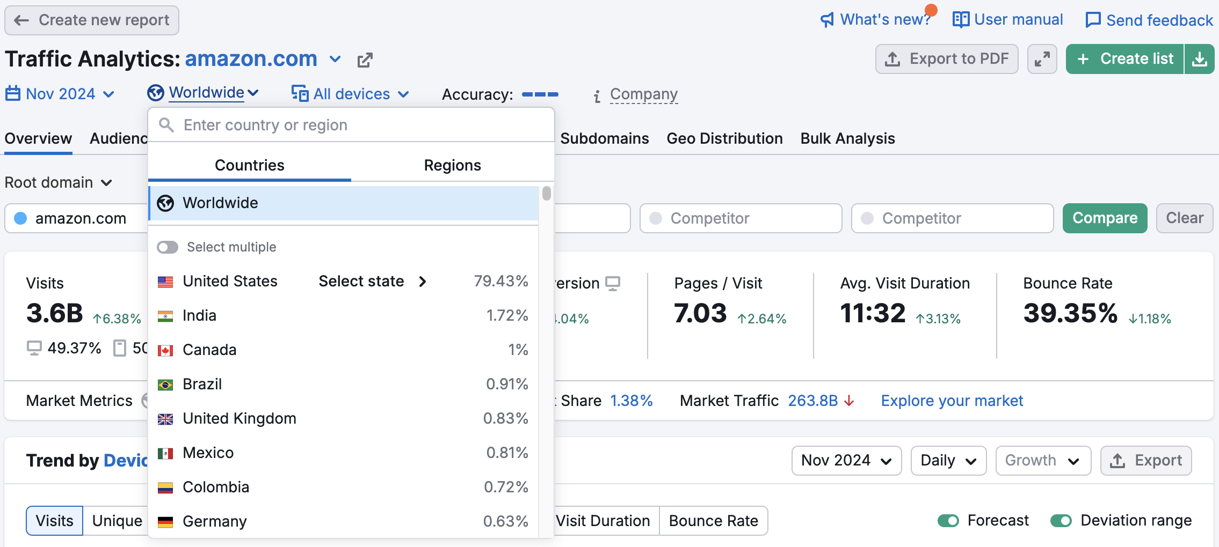
Task: Click the Company info icon
Action: click(x=597, y=96)
